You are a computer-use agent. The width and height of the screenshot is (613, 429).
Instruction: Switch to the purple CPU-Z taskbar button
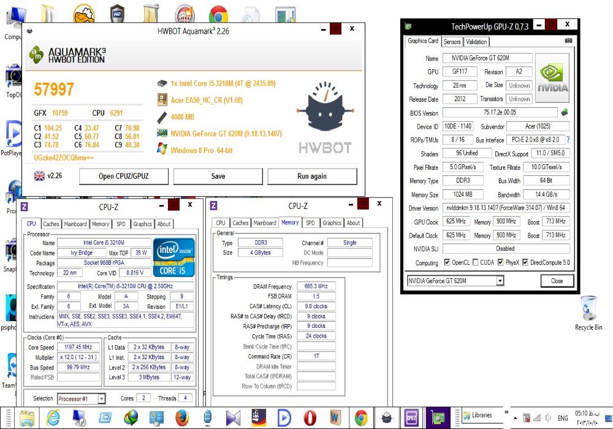(412, 418)
